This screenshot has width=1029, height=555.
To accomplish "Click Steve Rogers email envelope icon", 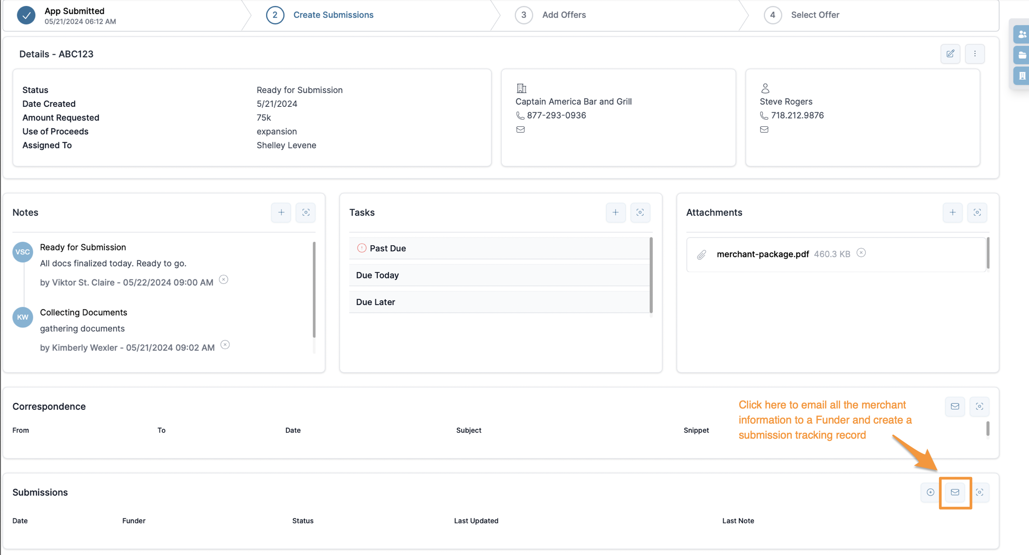I will [764, 129].
